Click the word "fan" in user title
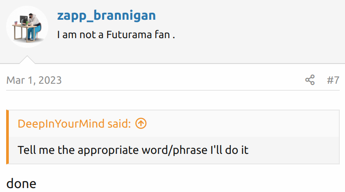This screenshot has width=345, height=192. [x=162, y=35]
